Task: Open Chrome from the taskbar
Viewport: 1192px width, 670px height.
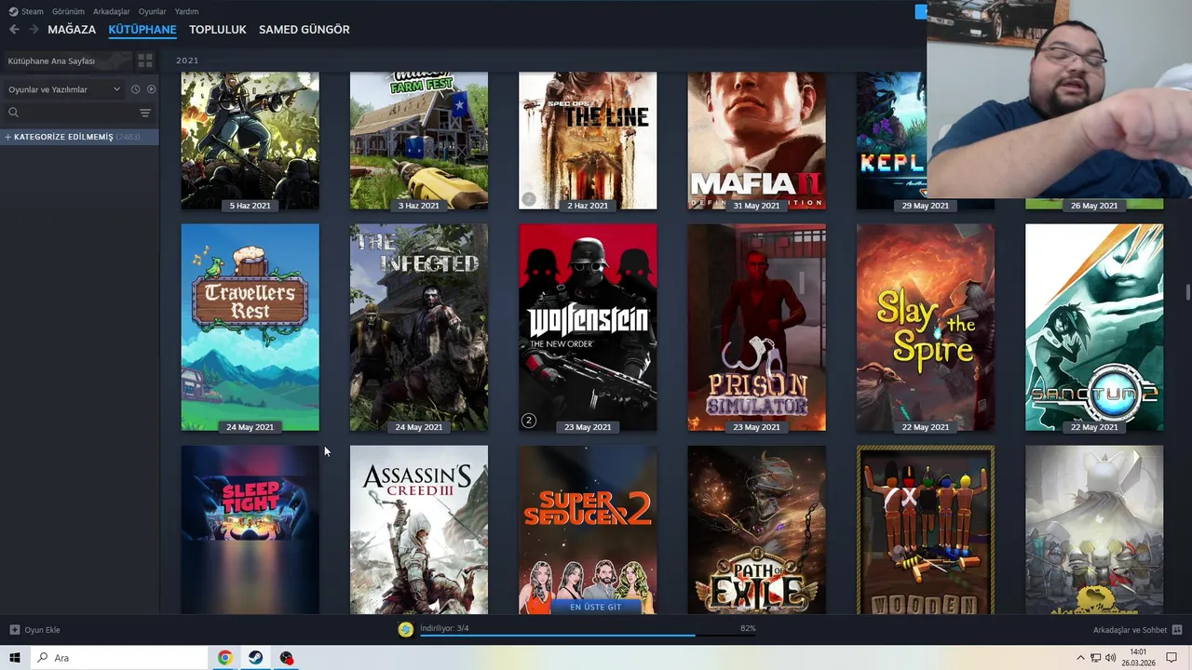Action: coord(224,658)
